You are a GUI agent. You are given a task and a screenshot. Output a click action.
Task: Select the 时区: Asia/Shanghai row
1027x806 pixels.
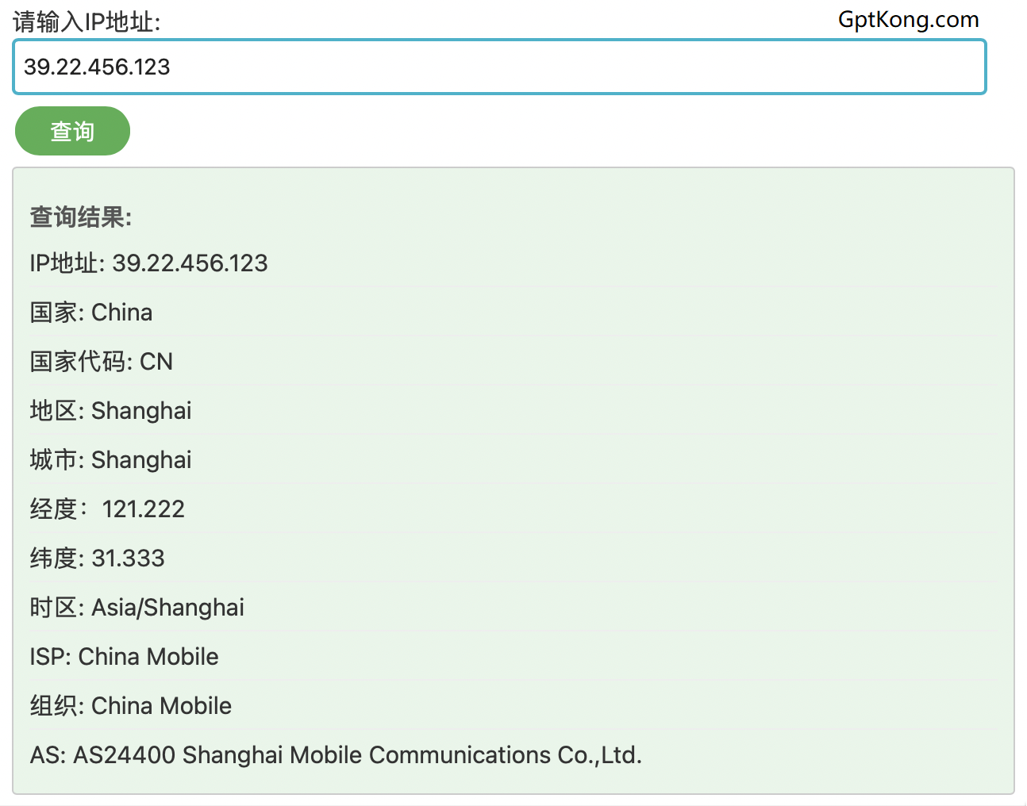pyautogui.click(x=513, y=608)
